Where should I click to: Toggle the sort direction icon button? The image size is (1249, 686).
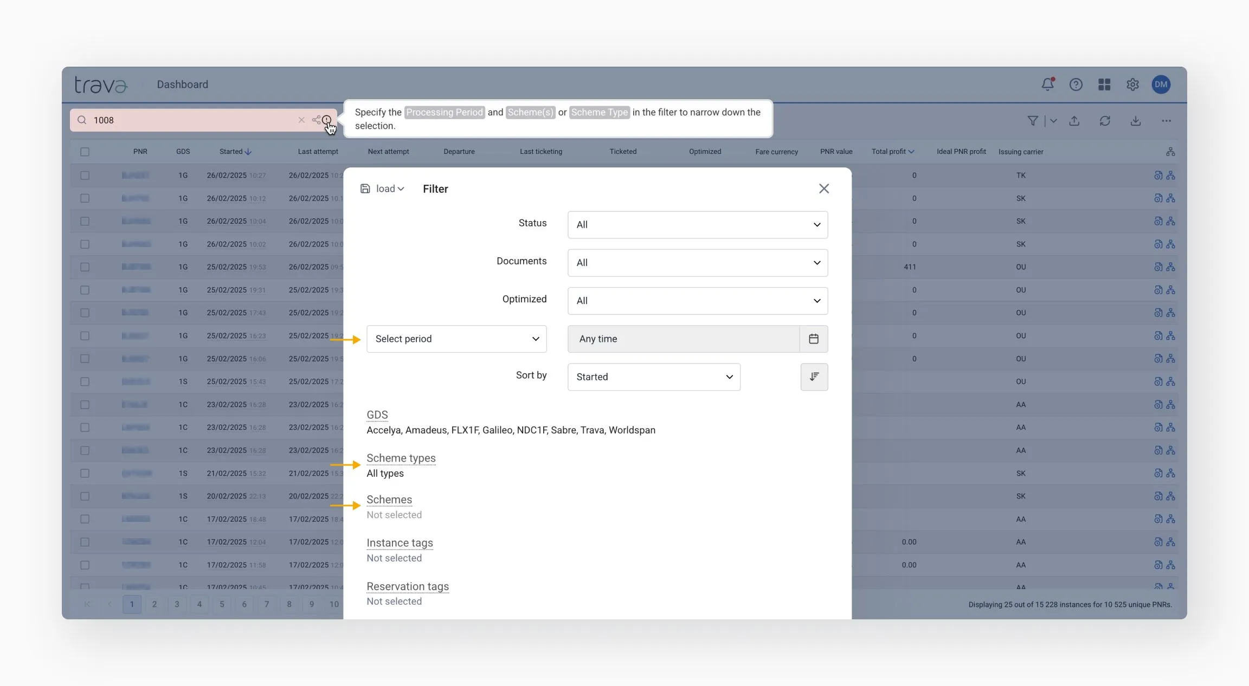pos(814,377)
